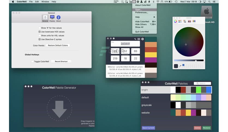
Task: Click the user silhouette icon in menu bar
Action: coord(141,2)
